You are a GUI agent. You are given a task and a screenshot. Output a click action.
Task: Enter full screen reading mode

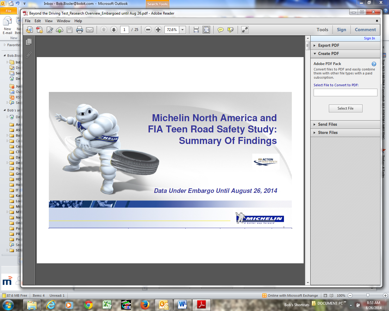click(245, 29)
